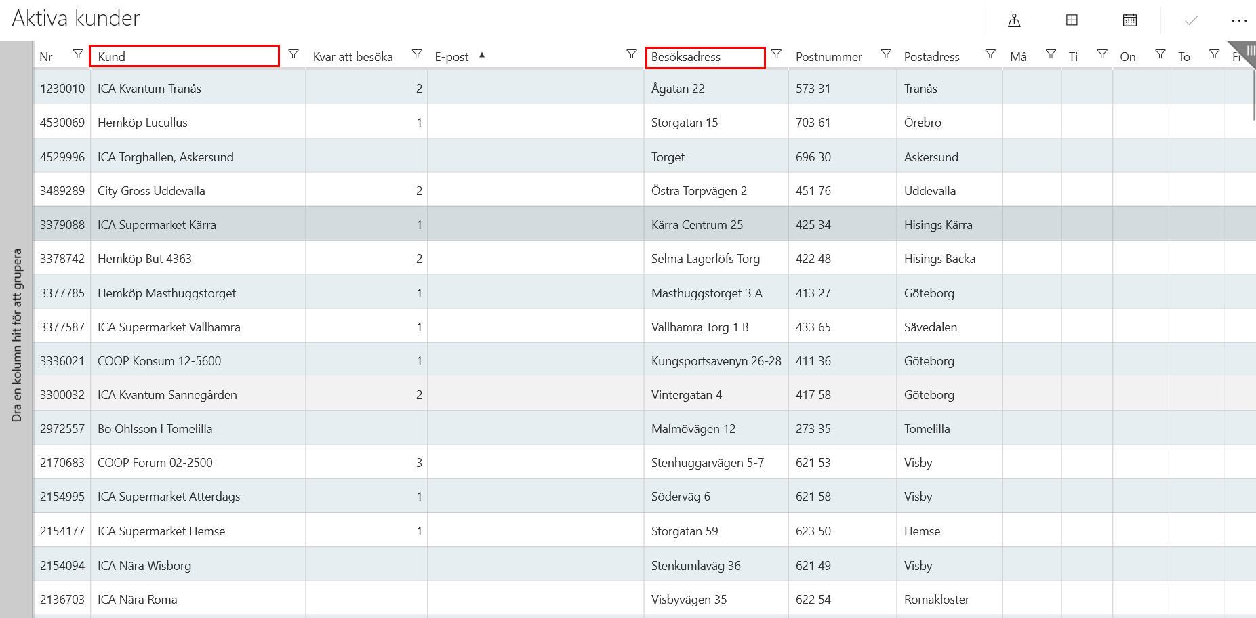Screen dimensions: 1256x618
Task: Click address Selma Lagerlöfs Torg
Action: (x=706, y=259)
